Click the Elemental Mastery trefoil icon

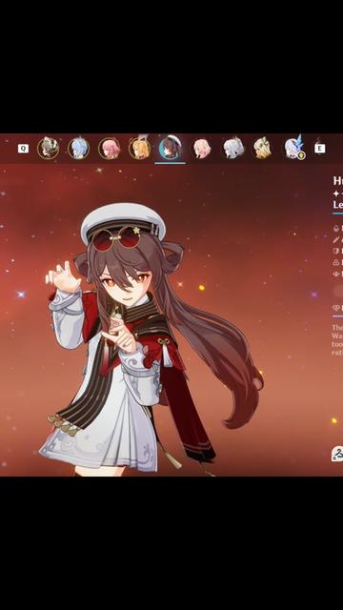pyautogui.click(x=336, y=263)
